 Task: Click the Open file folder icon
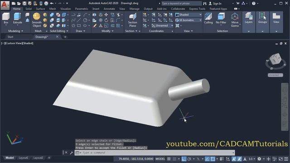[19, 3]
